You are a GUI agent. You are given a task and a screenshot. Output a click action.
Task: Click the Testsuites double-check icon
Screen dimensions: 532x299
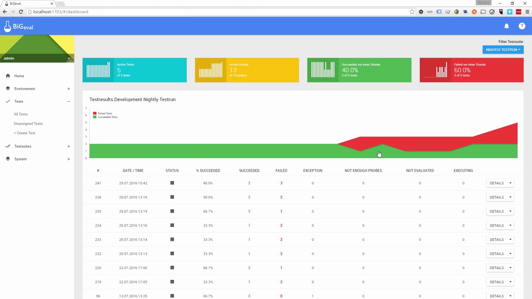8,146
